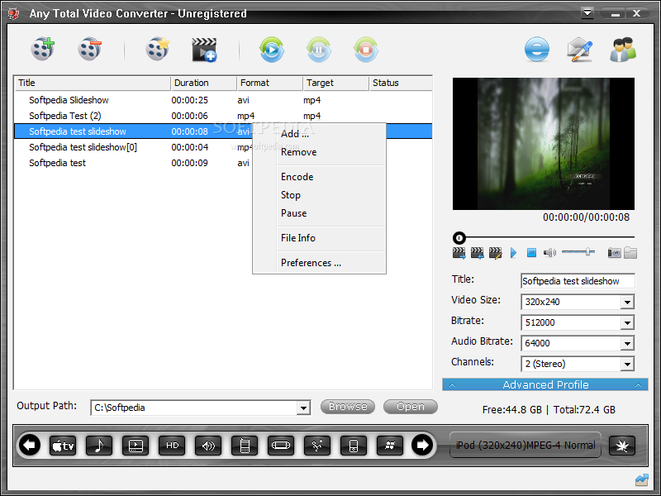This screenshot has width=661, height=496.
Task: Select the video player screen profile icon
Action: click(136, 446)
